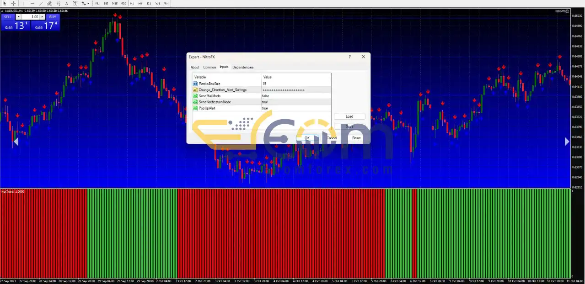Switch chart to M1 timeframe
Viewport: 585px width, 284px height.
click(x=97, y=3)
